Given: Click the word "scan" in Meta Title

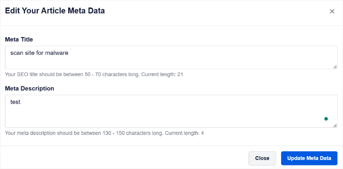Looking at the screenshot, I should click(16, 53).
